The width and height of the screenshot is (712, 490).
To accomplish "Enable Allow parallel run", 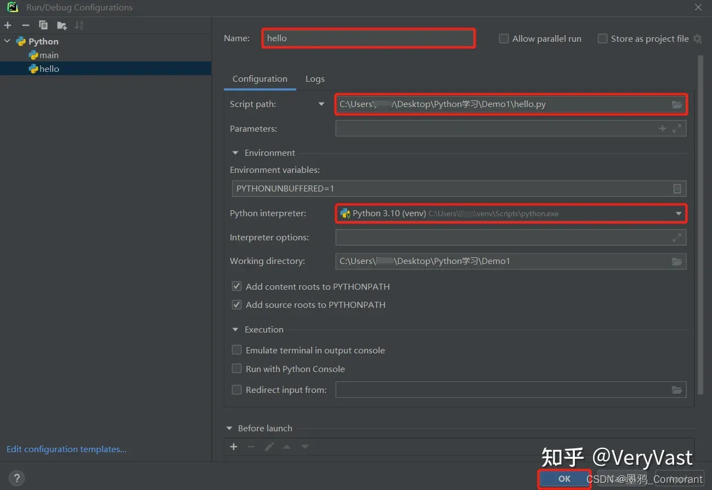I will [504, 39].
